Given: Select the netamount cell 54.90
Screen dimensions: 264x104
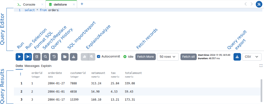Looking at the screenshot, I should [95, 92].
